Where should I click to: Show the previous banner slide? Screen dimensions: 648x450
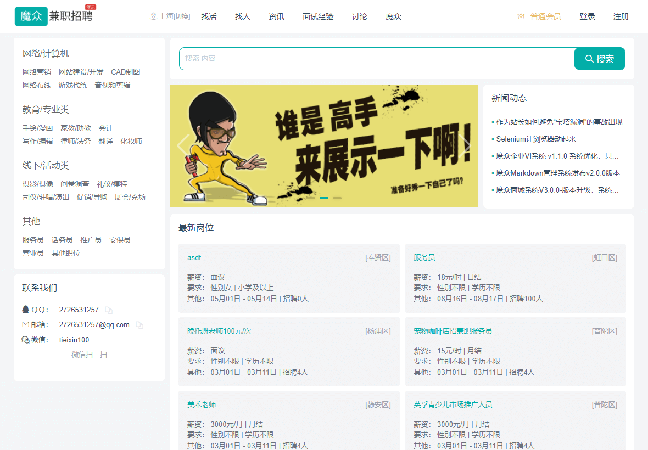(x=183, y=146)
